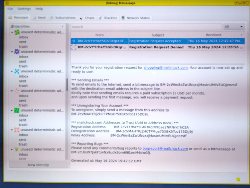Collapse the identity with green square identicon

[12, 111]
